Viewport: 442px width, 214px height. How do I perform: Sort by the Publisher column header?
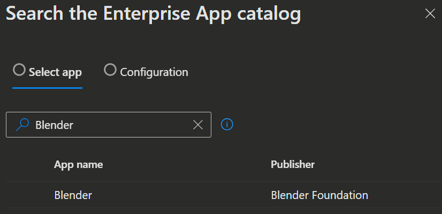(x=293, y=165)
